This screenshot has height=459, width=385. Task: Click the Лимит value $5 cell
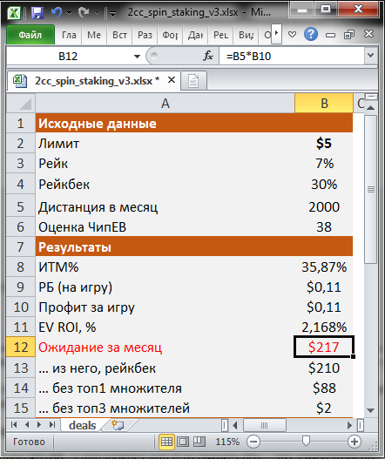tap(324, 143)
